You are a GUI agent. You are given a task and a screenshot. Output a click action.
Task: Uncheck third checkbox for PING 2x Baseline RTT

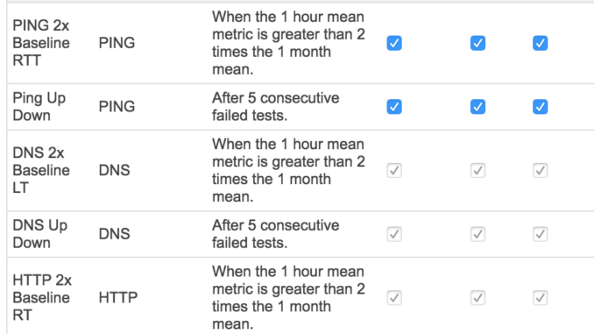(540, 43)
